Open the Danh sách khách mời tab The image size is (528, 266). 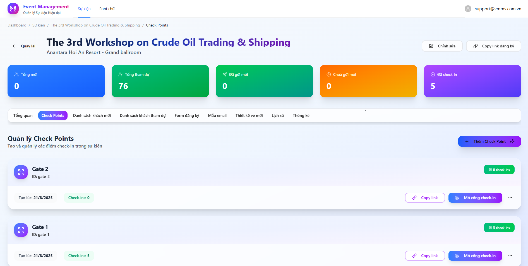(92, 115)
